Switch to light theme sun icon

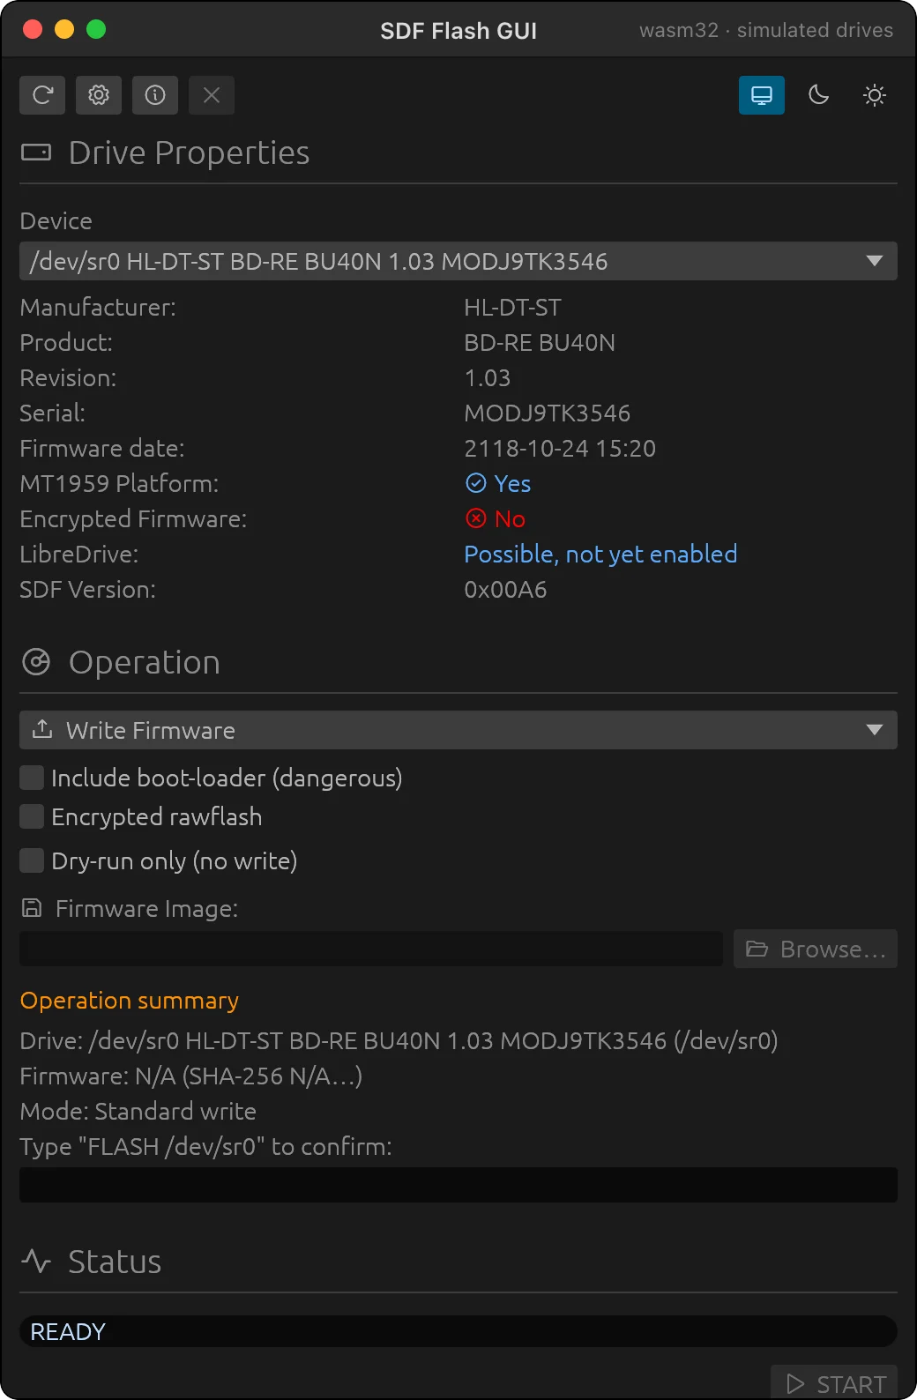point(875,95)
